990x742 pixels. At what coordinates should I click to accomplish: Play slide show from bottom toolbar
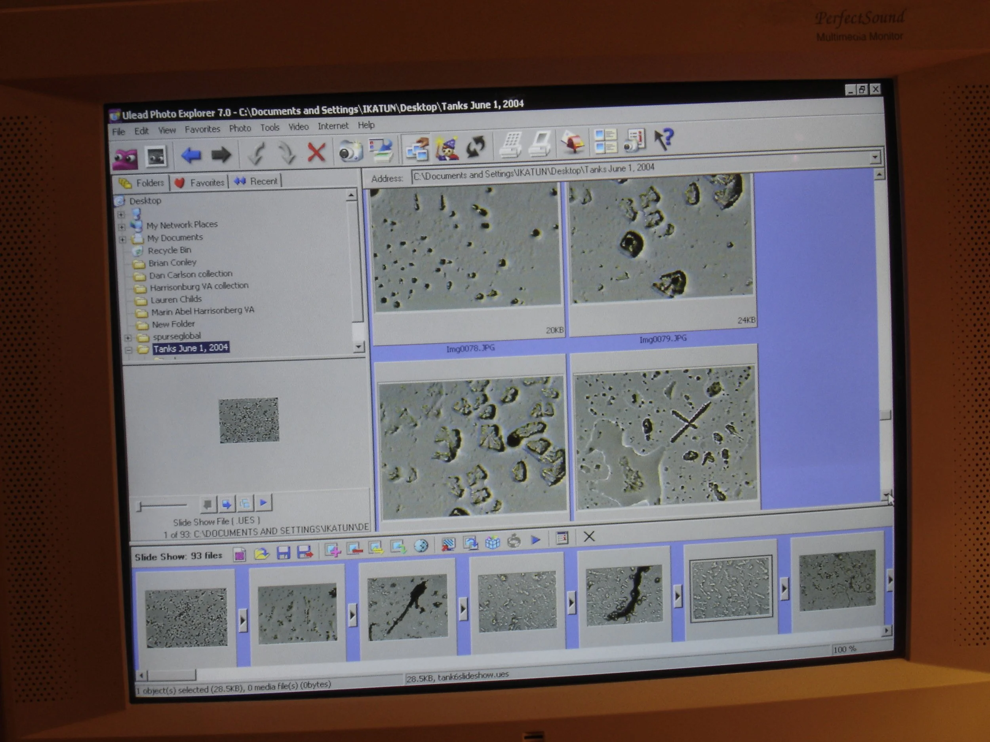coord(536,540)
